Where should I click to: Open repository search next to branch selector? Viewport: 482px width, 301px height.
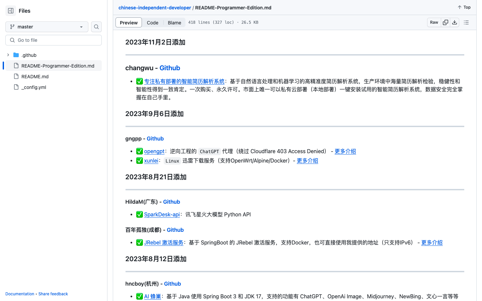click(96, 27)
